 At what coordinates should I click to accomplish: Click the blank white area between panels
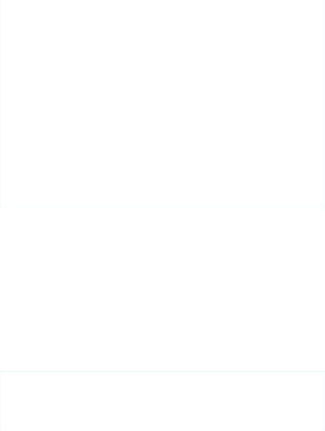click(x=162, y=289)
